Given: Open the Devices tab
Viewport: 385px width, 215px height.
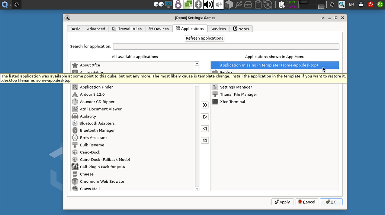Looking at the screenshot, I should tap(158, 29).
